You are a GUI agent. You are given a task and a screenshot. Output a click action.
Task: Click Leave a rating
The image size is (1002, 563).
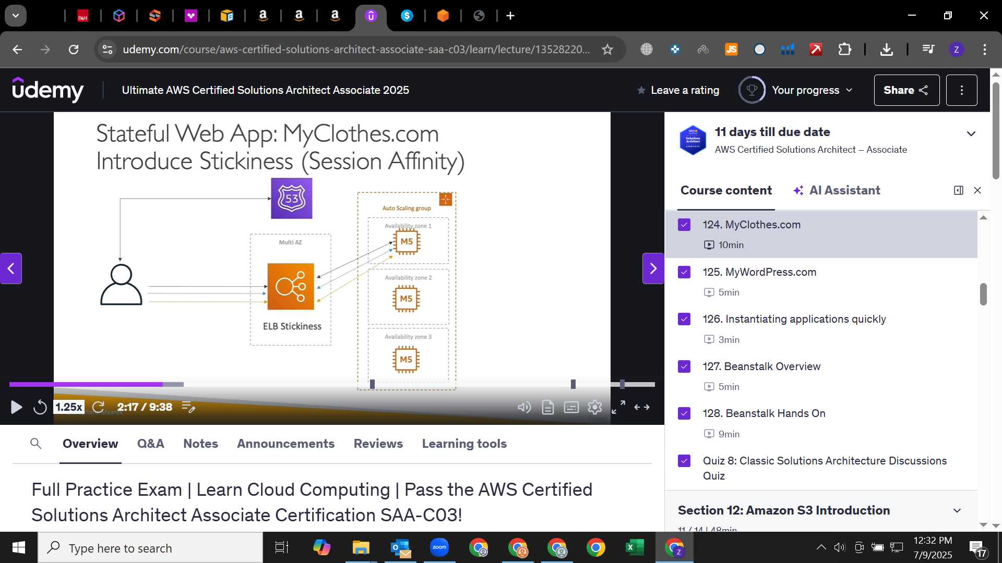[x=678, y=90]
